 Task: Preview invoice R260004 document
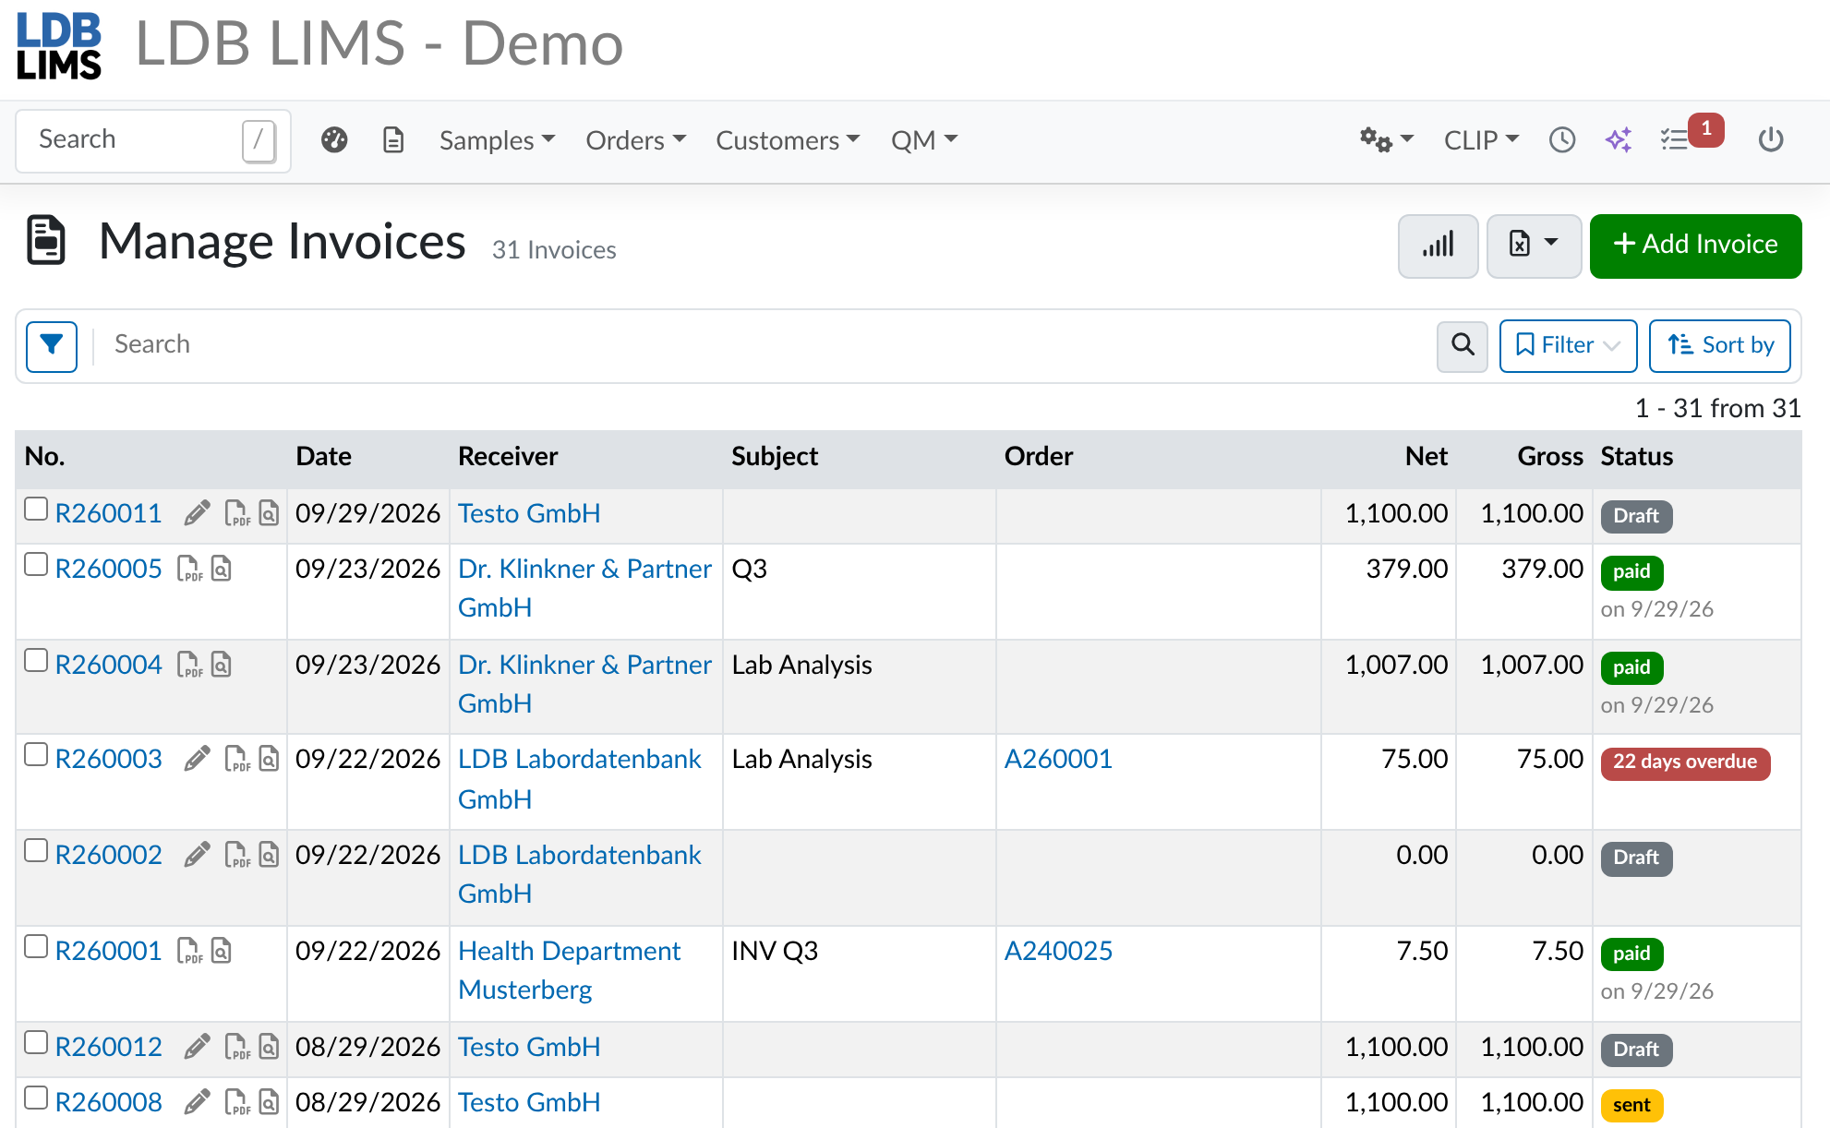(x=222, y=665)
